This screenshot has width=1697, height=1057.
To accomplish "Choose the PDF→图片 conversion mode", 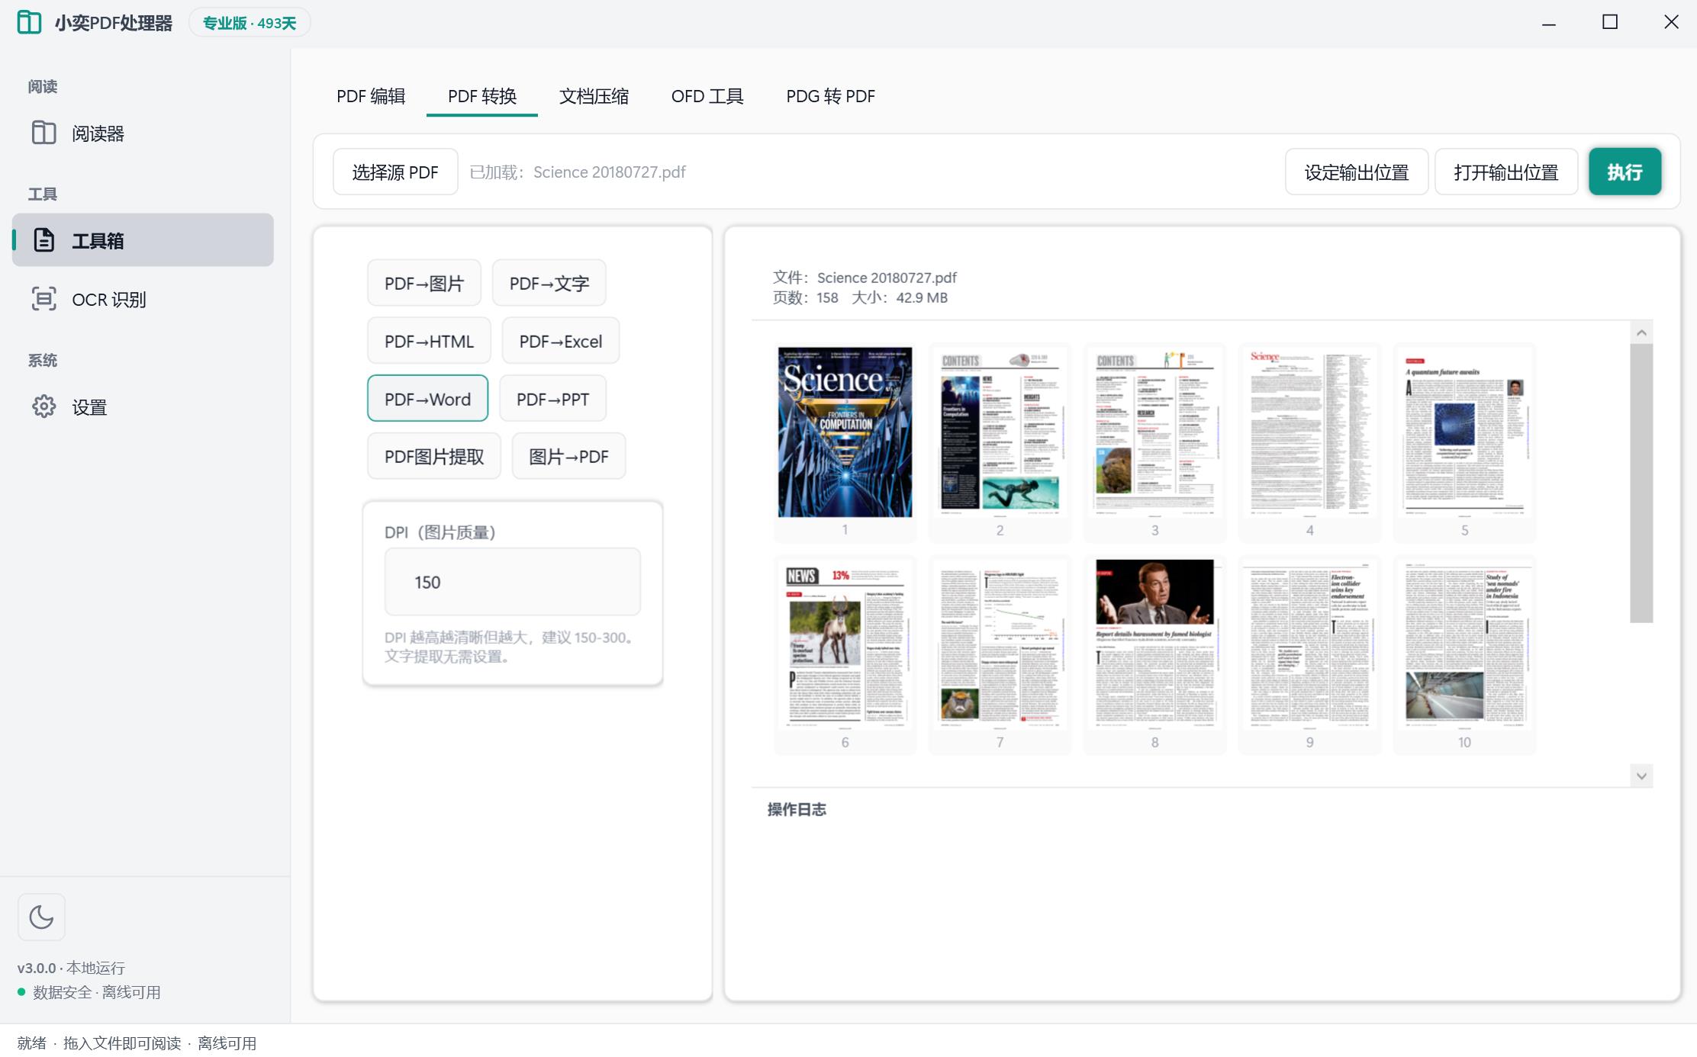I will pyautogui.click(x=424, y=284).
